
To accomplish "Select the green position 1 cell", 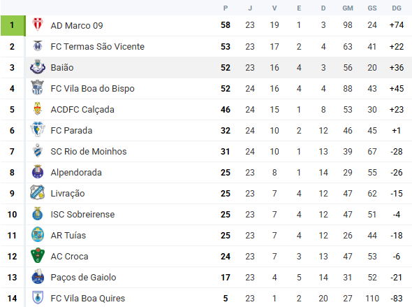I will pos(13,25).
